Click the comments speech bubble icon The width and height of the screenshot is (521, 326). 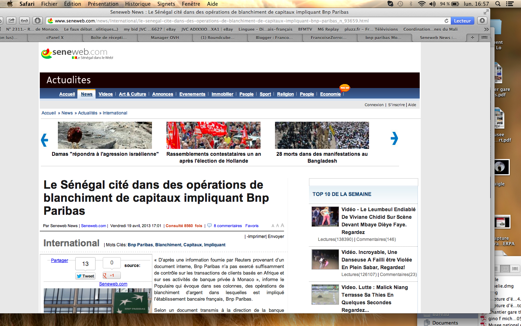click(x=209, y=226)
